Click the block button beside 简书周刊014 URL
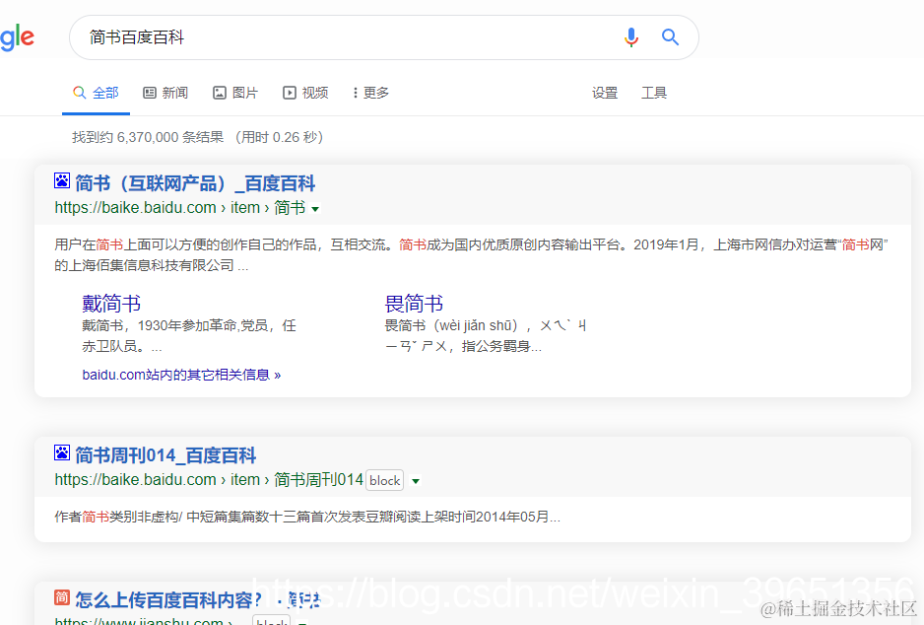 point(384,480)
